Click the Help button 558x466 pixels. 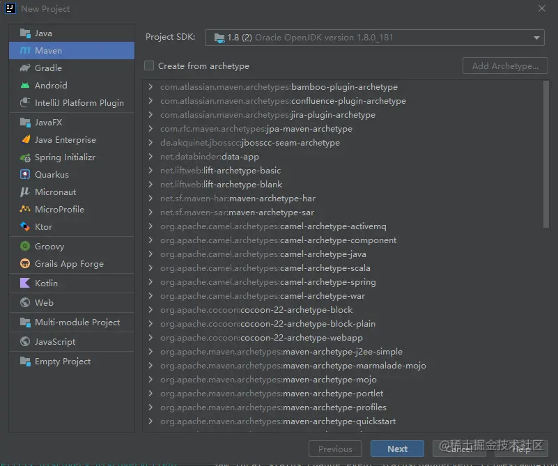(521, 449)
